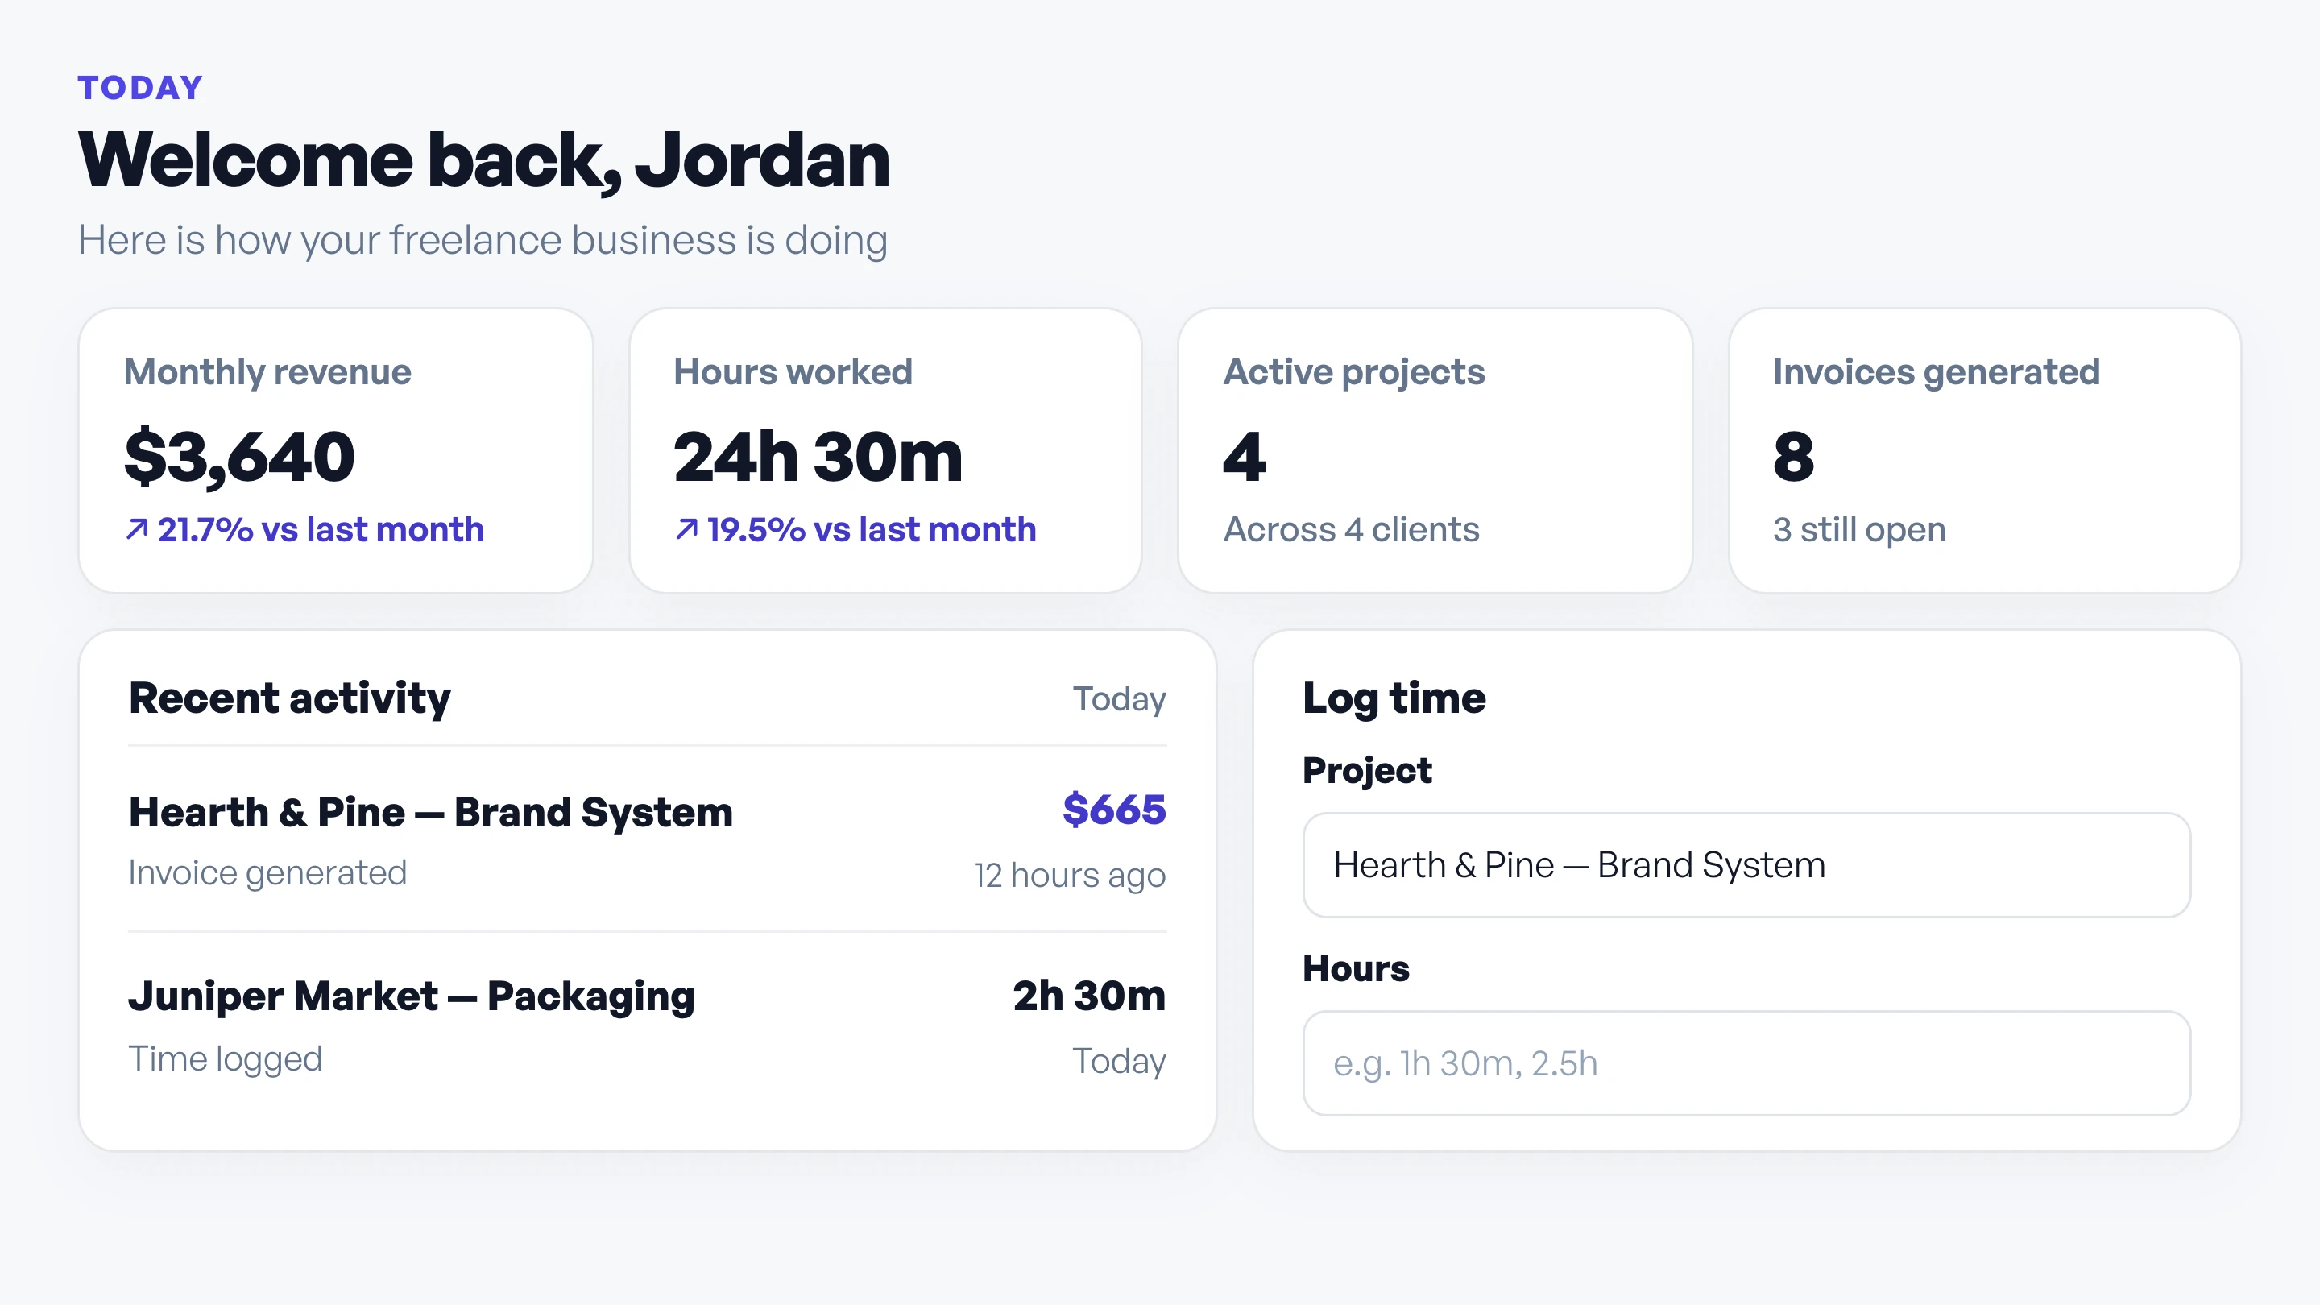Screen dimensions: 2320x1305
Task: Select the Invoices generated label
Action: tap(1937, 372)
